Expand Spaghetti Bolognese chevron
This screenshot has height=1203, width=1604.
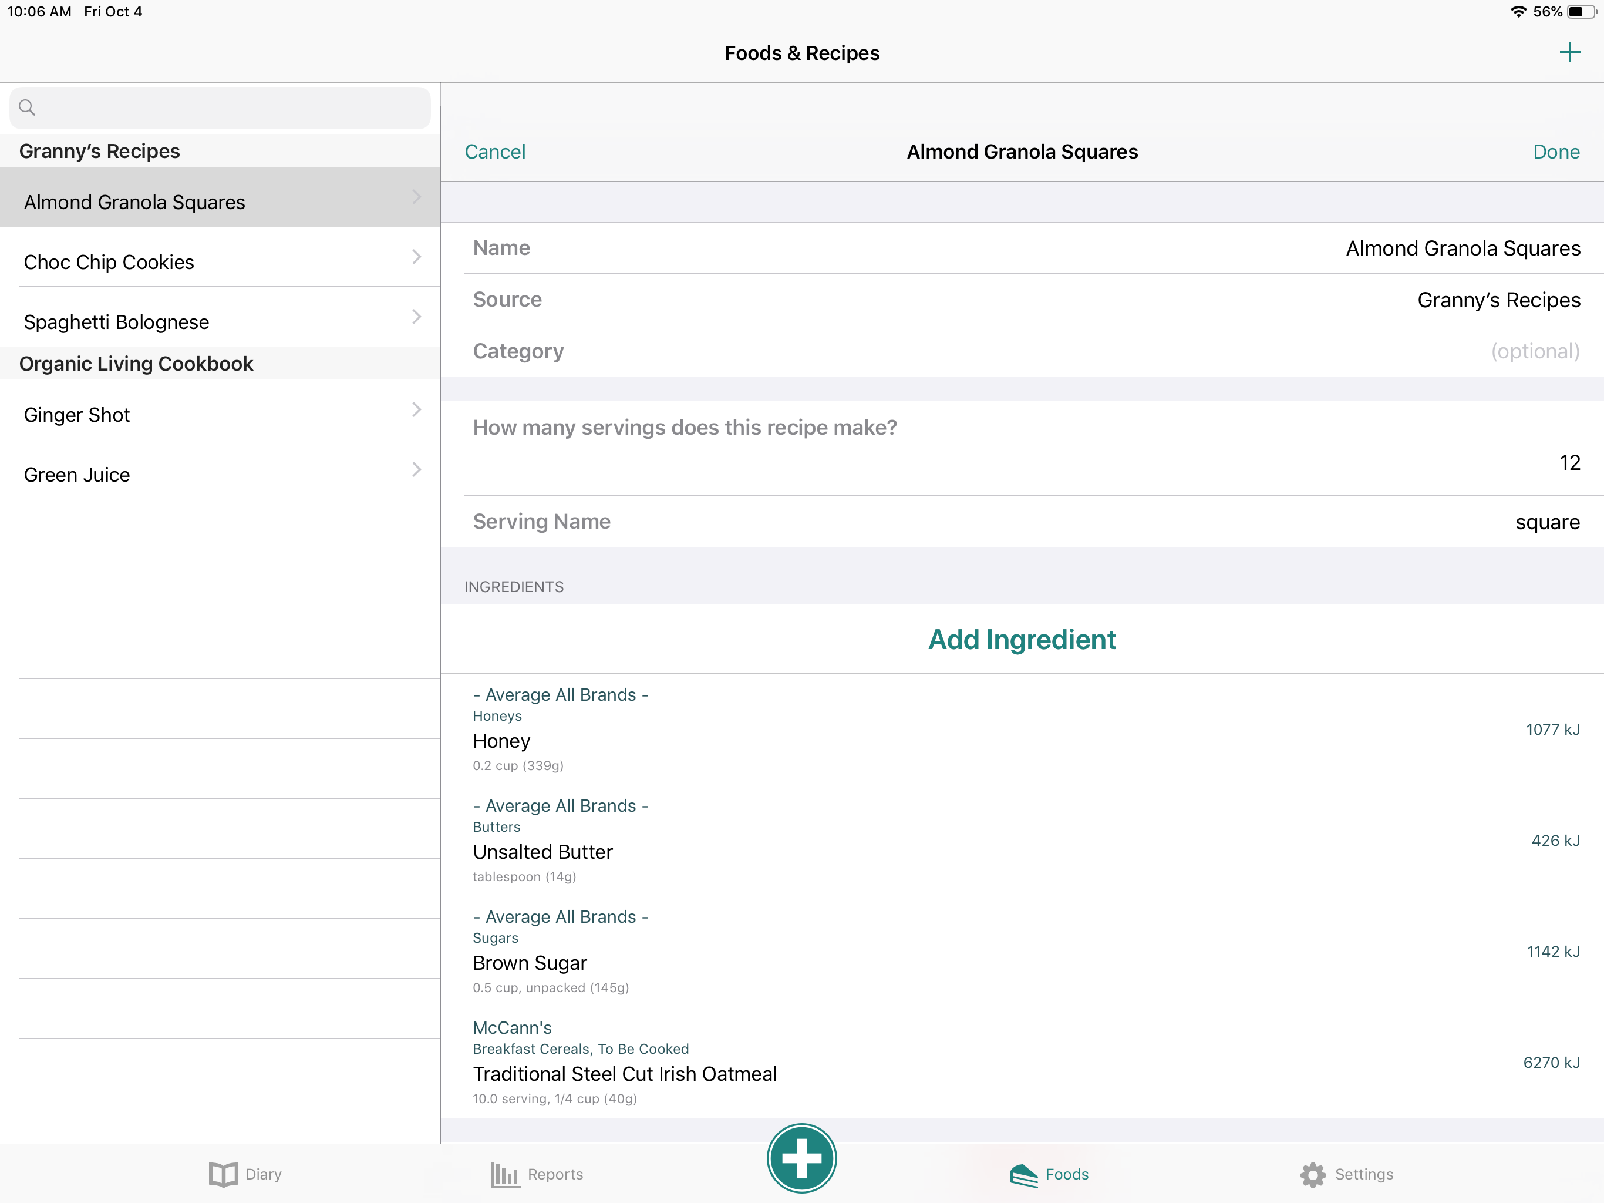[416, 317]
